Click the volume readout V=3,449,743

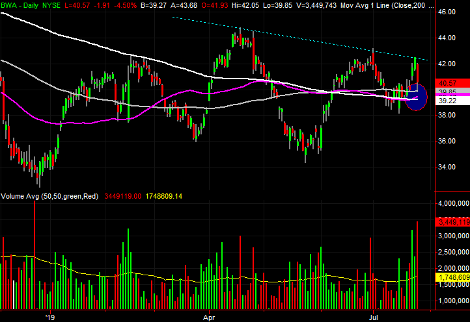316,5
